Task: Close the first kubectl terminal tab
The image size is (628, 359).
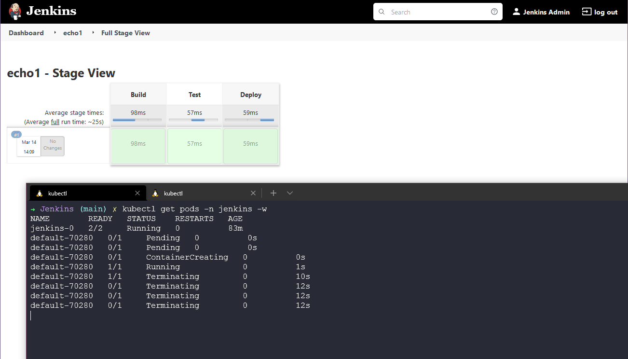Action: (x=137, y=193)
